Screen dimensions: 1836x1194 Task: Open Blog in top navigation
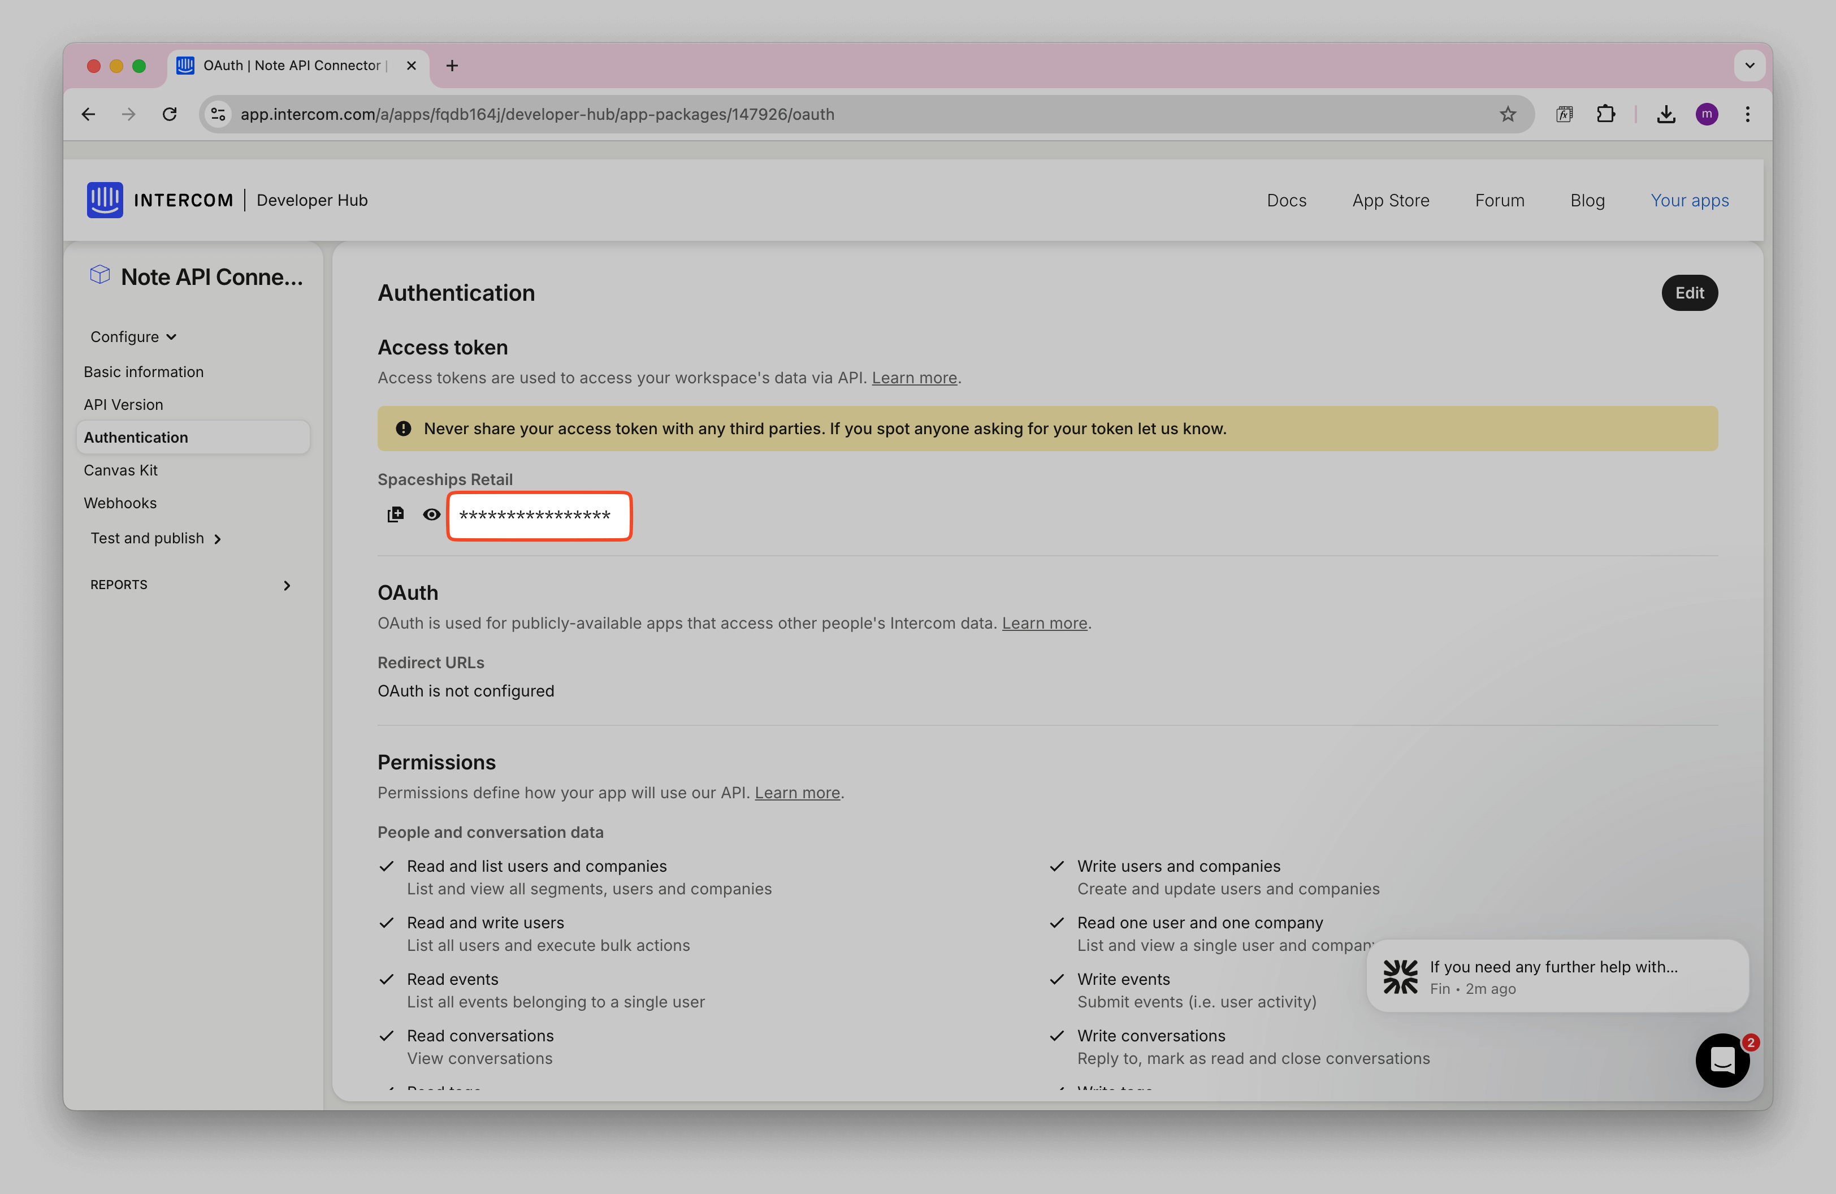(1587, 201)
